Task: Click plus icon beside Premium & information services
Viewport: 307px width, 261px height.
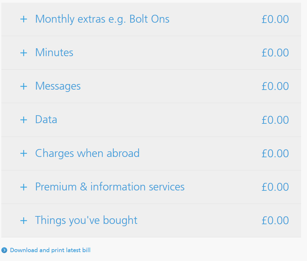Action: [24, 187]
